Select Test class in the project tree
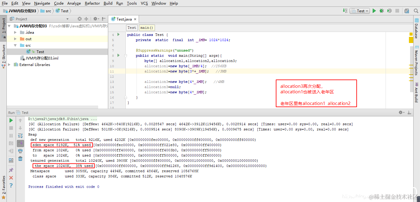Image resolution: width=420 pixels, height=202 pixels. point(40,52)
